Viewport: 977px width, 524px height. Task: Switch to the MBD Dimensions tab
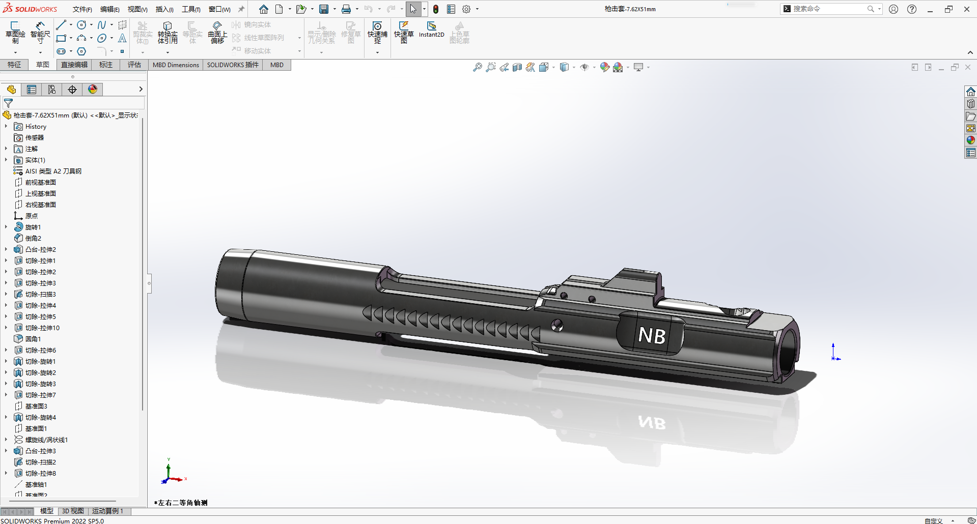pyautogui.click(x=176, y=65)
